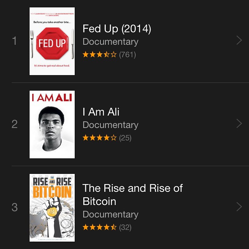Tap the (761) review count

(128, 54)
